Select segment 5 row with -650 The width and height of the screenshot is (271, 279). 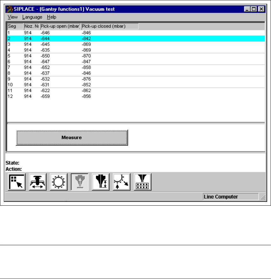136,56
